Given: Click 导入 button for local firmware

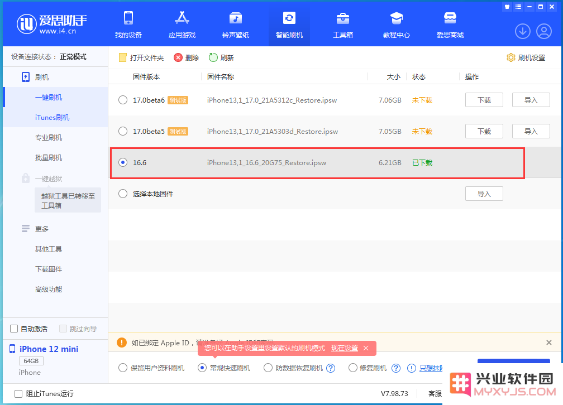Looking at the screenshot, I should tap(484, 194).
